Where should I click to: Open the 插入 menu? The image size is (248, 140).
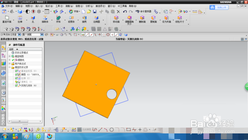pyautogui.click(x=39, y=6)
